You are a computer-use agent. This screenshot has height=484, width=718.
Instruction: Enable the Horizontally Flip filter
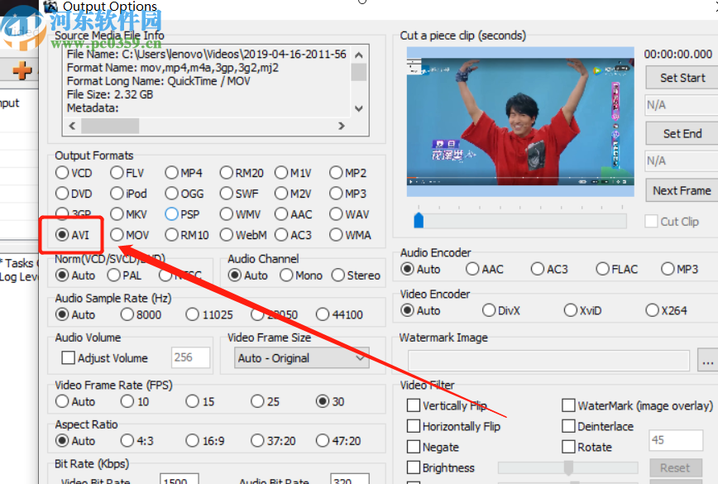[414, 426]
